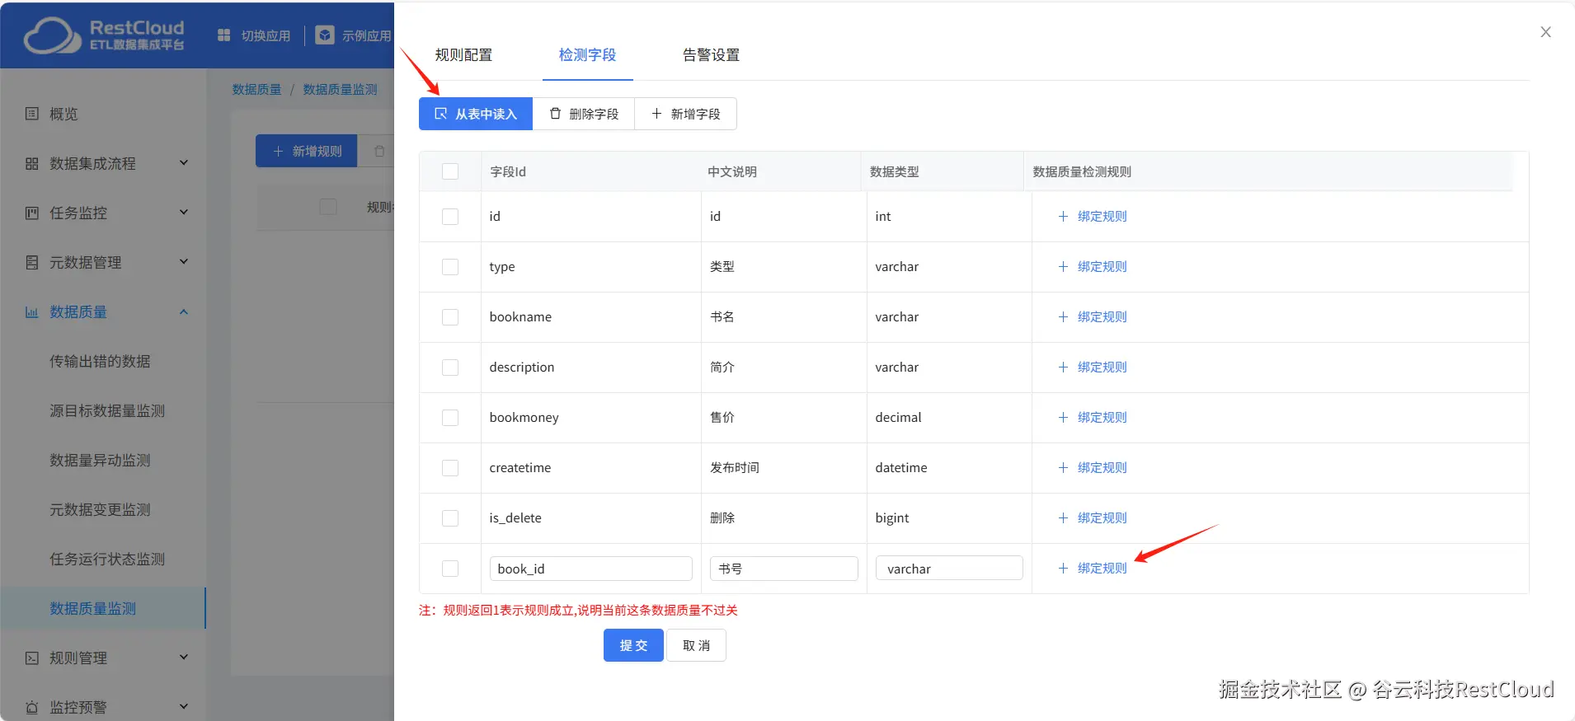
Task: Click the trash icon behind the dialog
Action: 379,151
